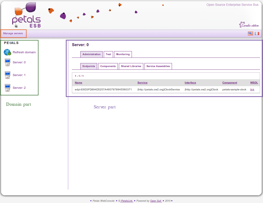Open the WSDL link for the ClockService endpoint
Viewport: 263px width, 203px height.
pos(252,90)
